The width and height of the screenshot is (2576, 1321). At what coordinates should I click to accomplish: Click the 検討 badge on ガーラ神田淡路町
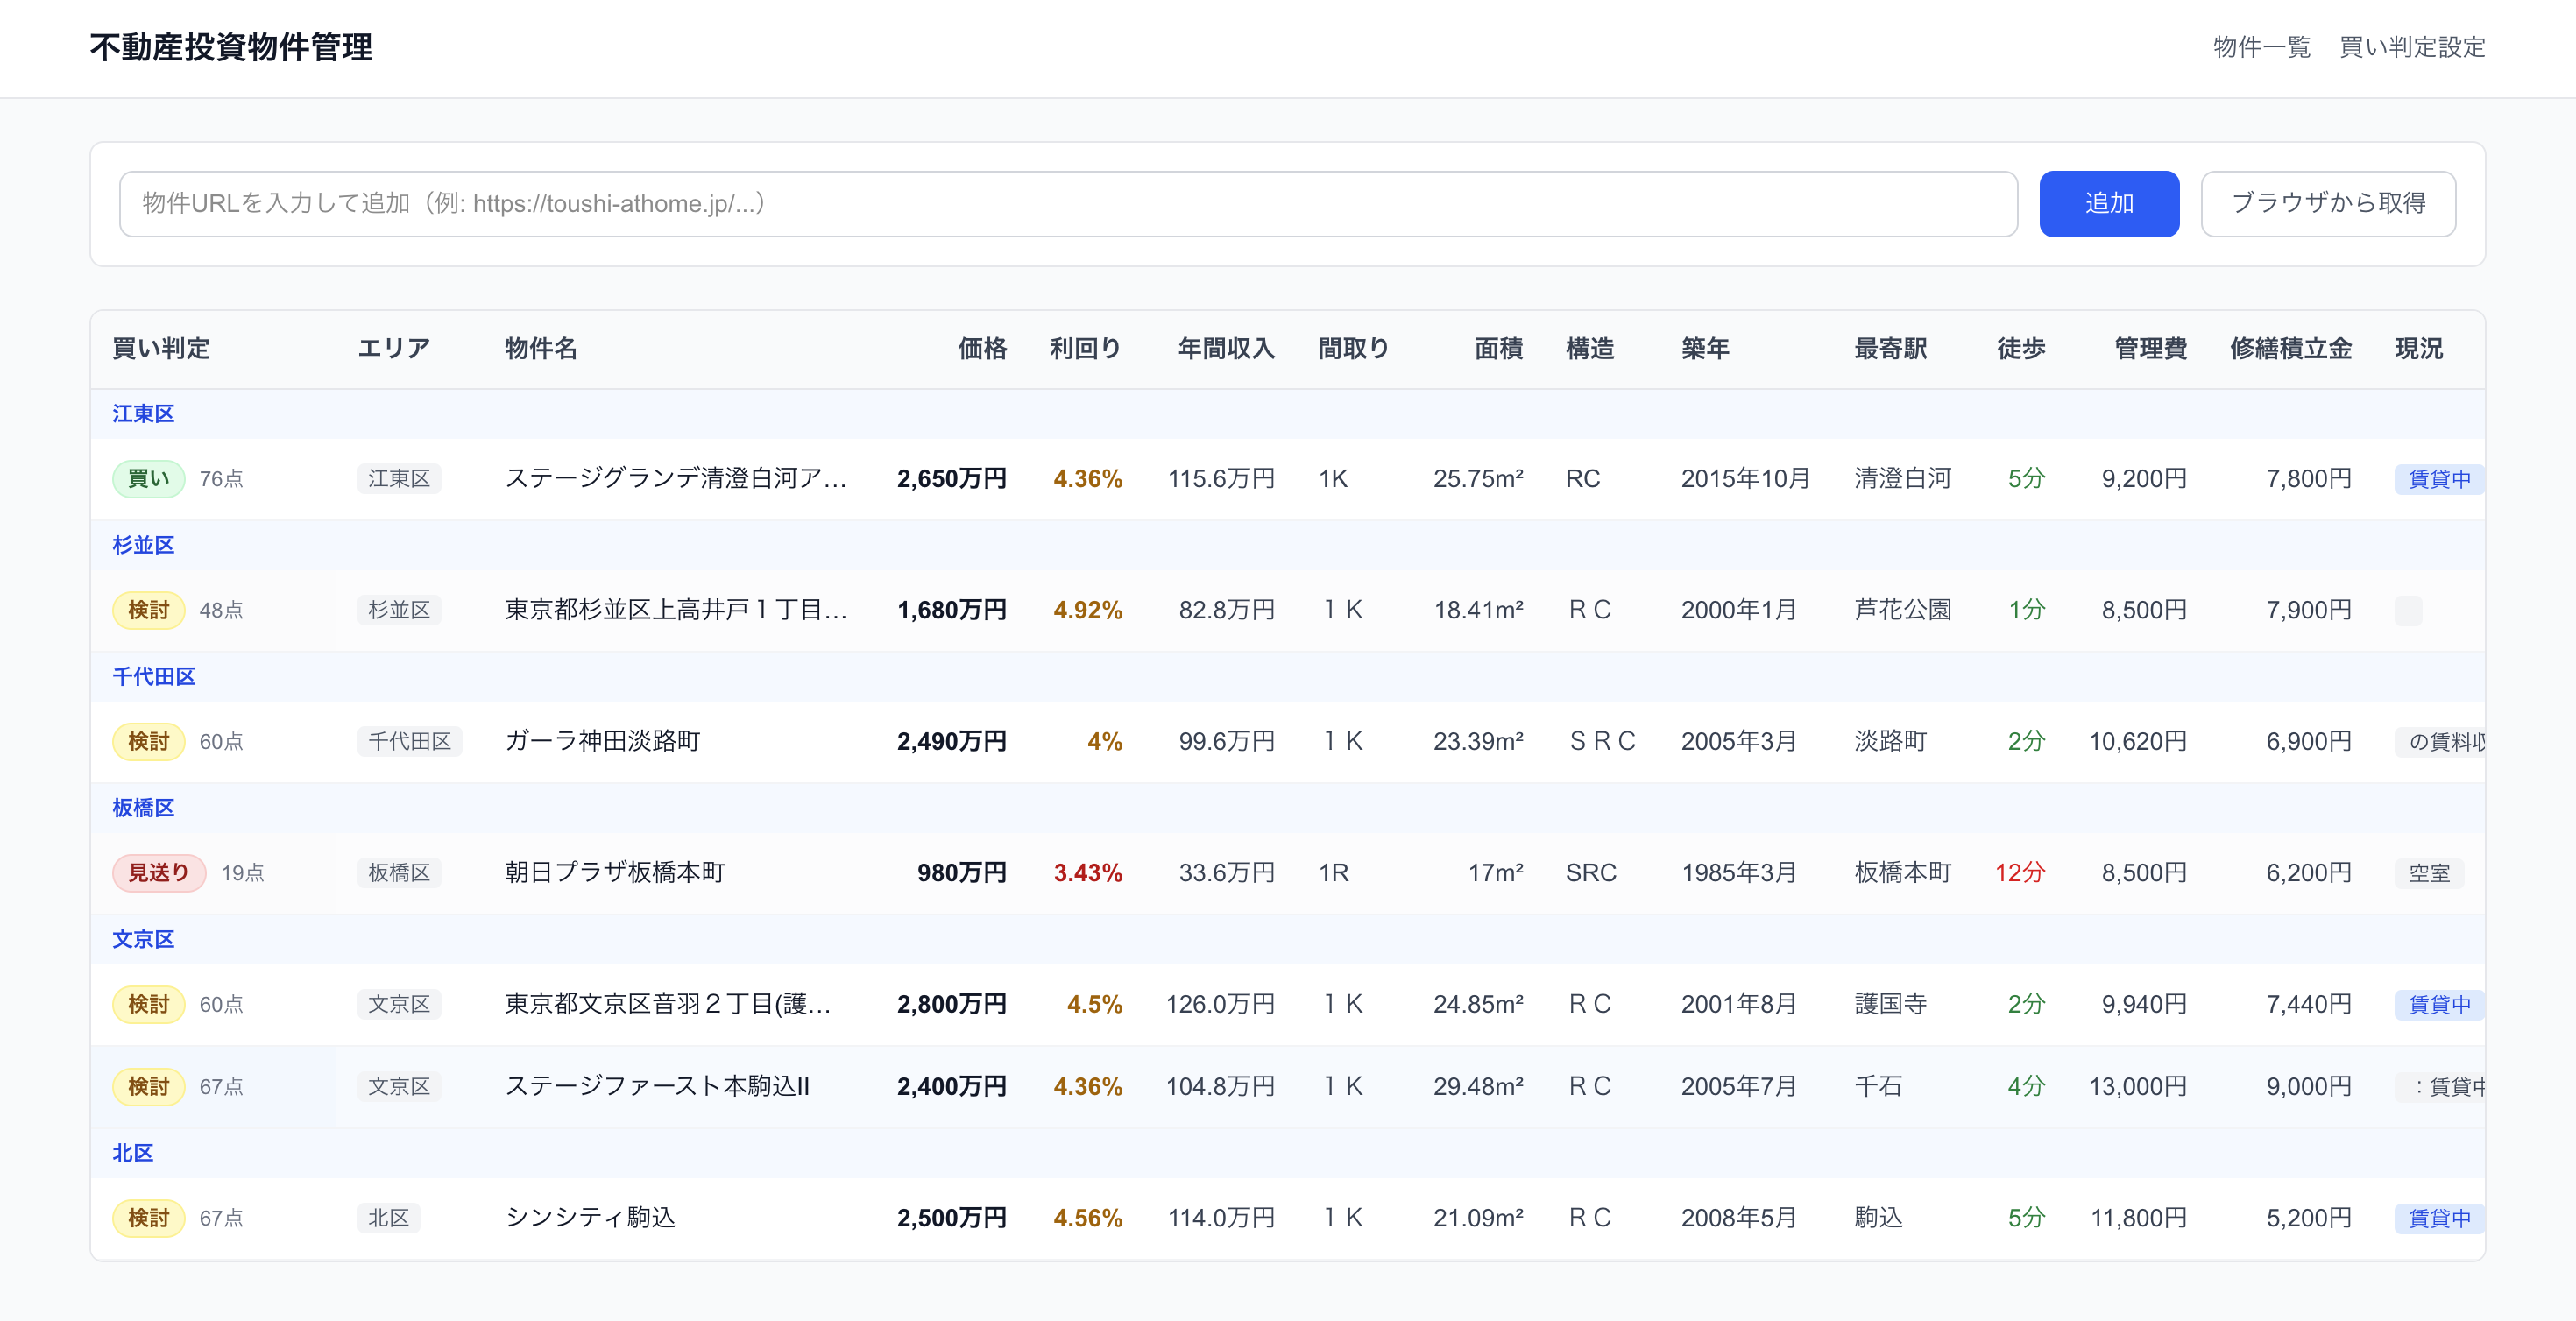[x=148, y=741]
